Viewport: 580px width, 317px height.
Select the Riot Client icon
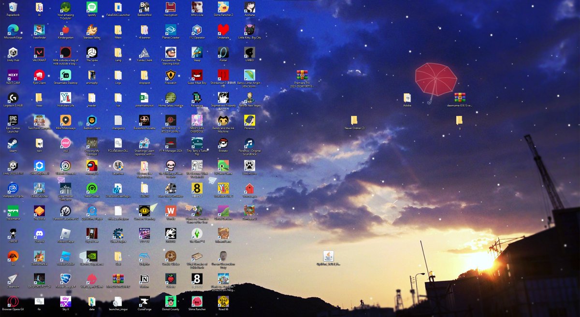coord(39,75)
